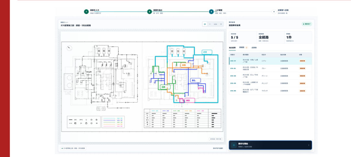
Task: Click the 全経路 summary card
Action: point(270,37)
